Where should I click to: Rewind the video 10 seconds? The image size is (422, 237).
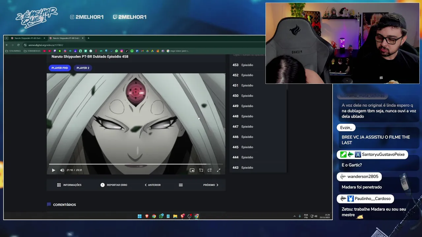pyautogui.click(x=201, y=170)
